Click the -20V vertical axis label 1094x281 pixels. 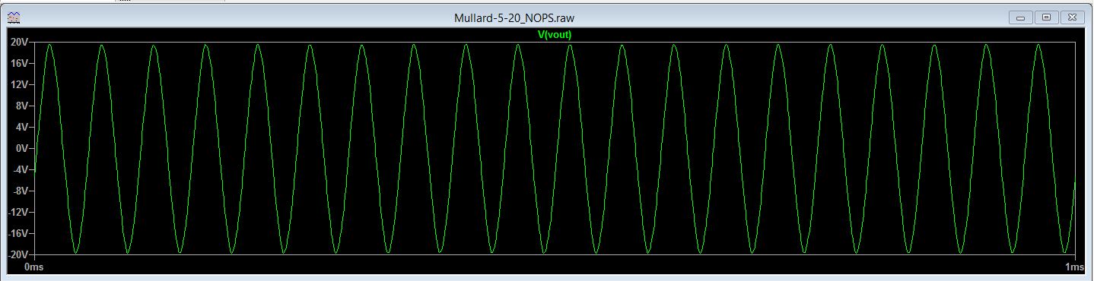[18, 254]
